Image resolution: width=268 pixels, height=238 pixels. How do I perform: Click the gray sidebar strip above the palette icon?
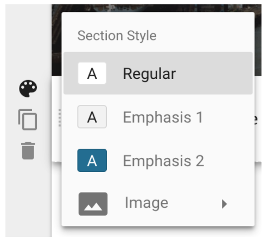[x=28, y=42]
